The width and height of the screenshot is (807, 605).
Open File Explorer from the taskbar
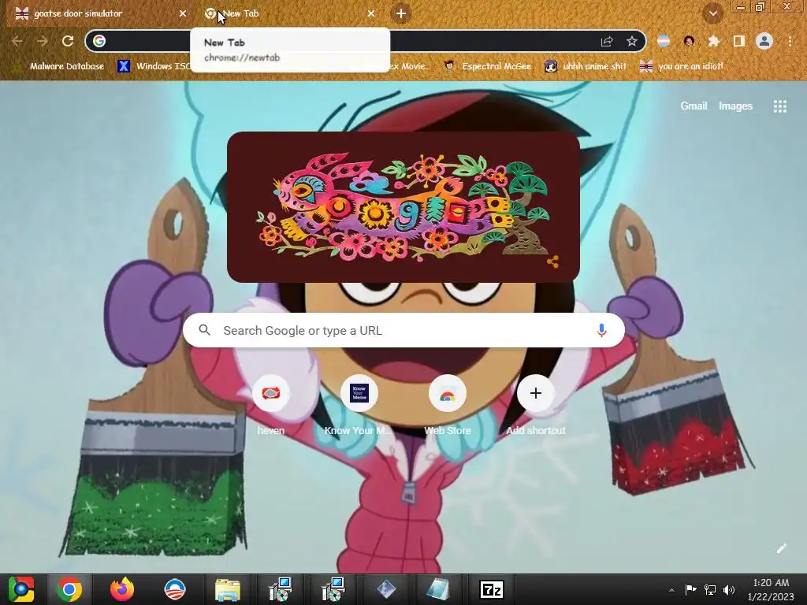(x=227, y=589)
